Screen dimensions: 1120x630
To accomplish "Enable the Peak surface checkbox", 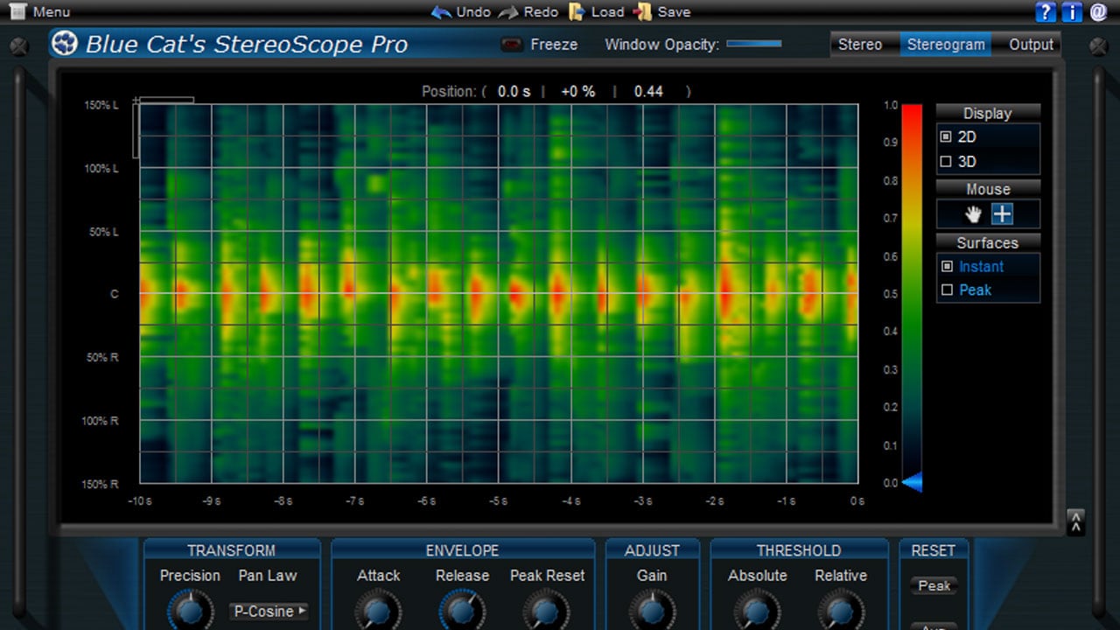I will [946, 290].
